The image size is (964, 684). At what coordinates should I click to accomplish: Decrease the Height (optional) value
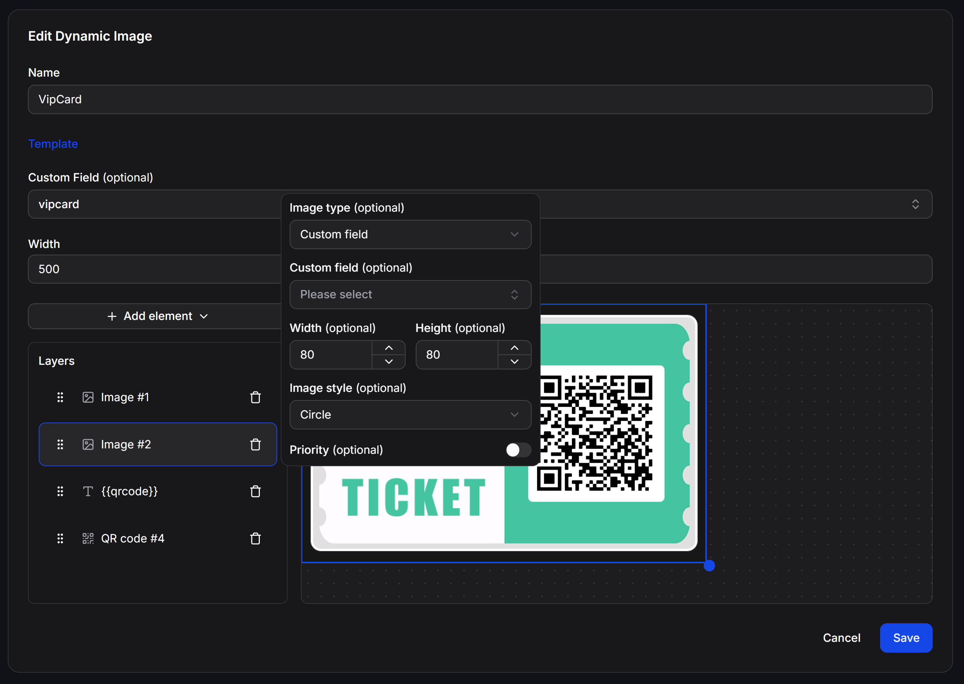[514, 362]
